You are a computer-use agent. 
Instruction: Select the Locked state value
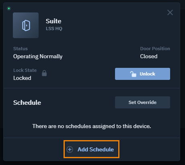pos(22,78)
